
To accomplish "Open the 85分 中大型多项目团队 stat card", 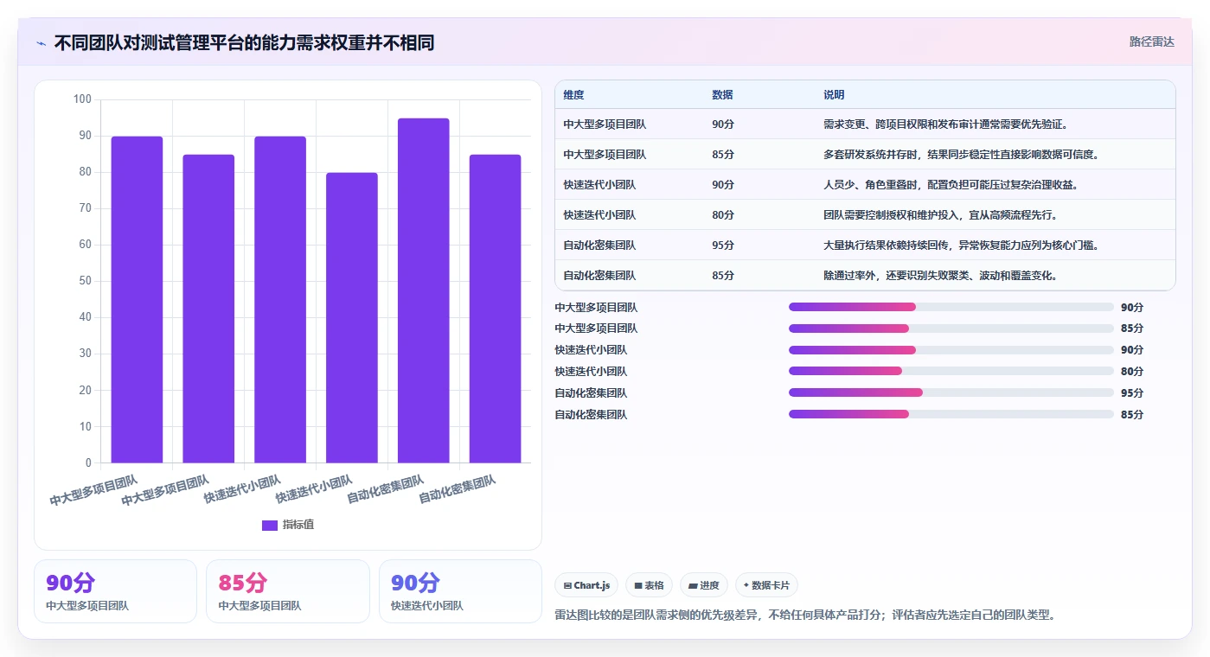I will (x=288, y=591).
